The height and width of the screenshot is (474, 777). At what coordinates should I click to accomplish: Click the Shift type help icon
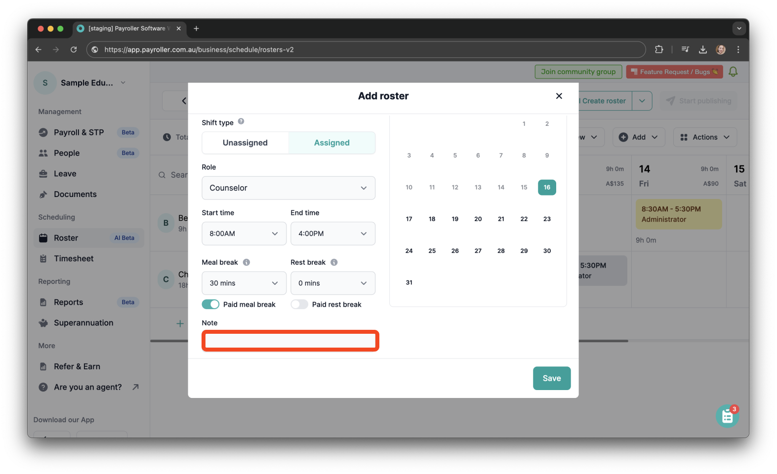pos(241,121)
